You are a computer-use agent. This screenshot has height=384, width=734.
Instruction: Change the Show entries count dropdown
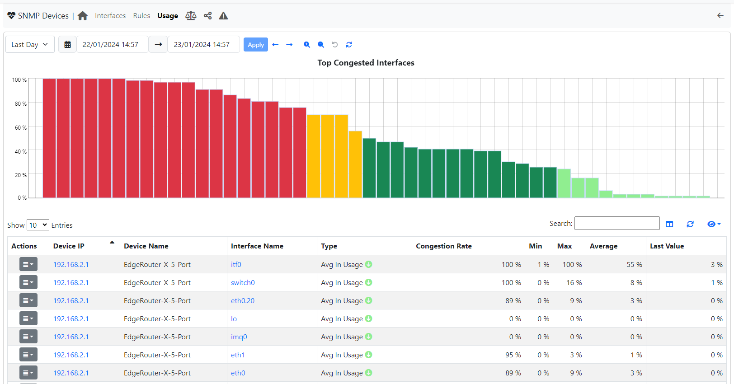pos(38,225)
